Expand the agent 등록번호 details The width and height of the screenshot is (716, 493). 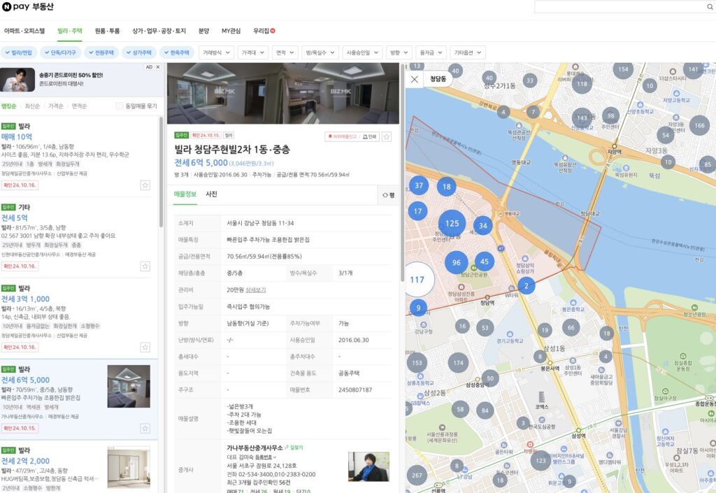(x=266, y=457)
